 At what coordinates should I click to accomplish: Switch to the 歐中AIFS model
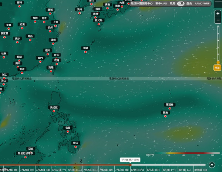pos(161,3)
